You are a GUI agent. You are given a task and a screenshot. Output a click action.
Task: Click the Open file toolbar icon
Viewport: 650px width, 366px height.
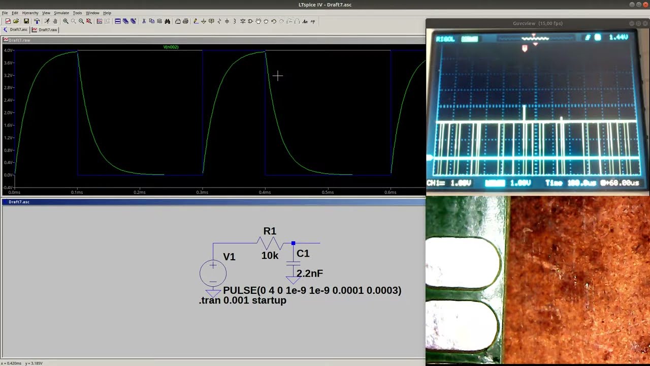(16, 21)
